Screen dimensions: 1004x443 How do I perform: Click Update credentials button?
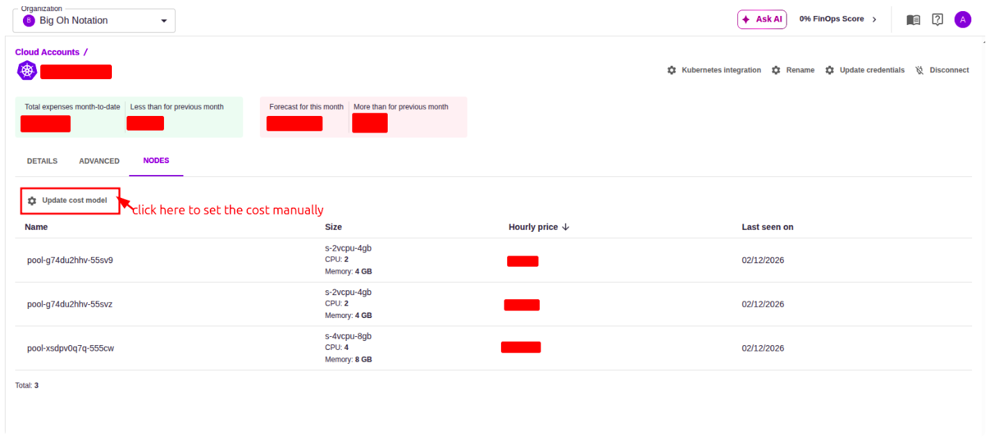[x=864, y=70]
